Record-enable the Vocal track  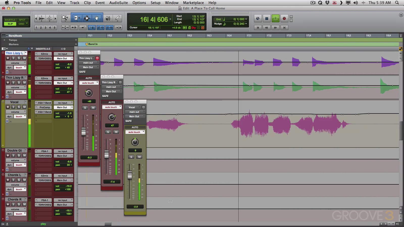[8, 107]
